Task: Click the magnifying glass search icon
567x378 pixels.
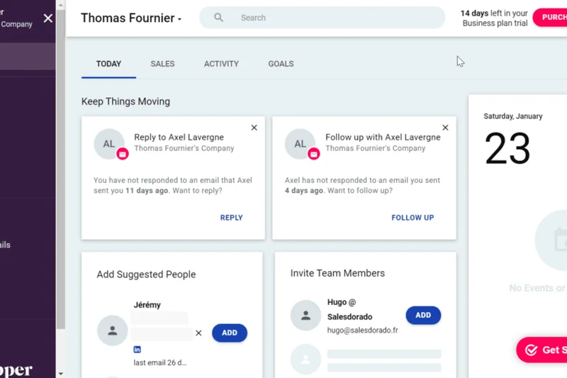Action: (x=219, y=18)
